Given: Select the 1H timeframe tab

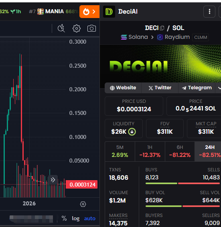Looking at the screenshot, I should point(150,151).
